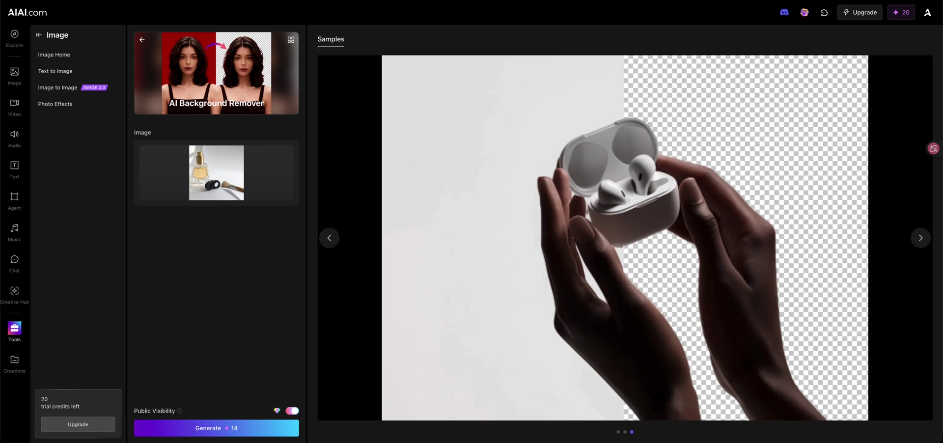This screenshot has width=943, height=443.
Task: Show the previous sample image
Action: click(x=329, y=238)
